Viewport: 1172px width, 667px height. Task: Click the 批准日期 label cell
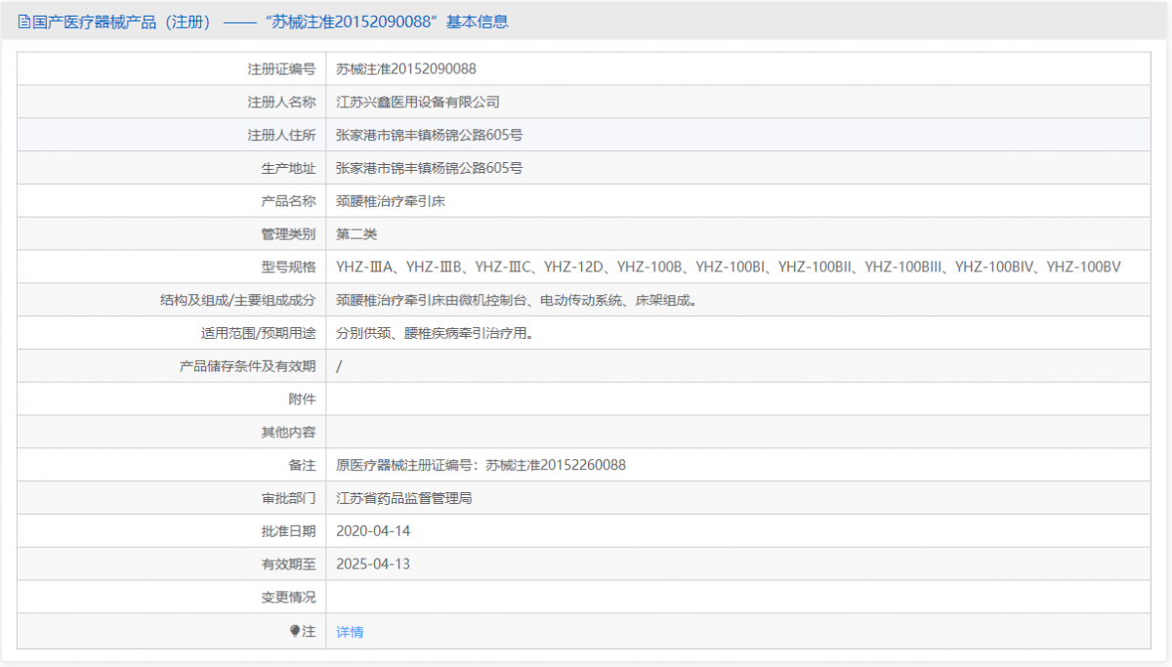pos(172,530)
